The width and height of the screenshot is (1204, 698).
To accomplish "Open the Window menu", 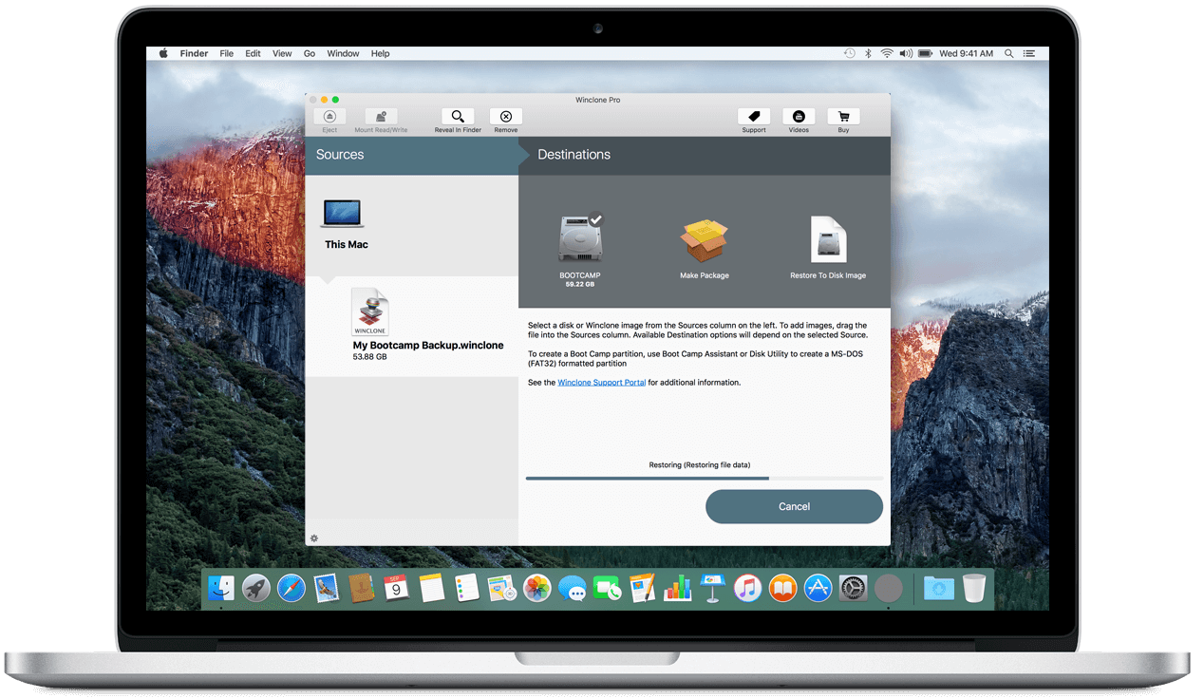I will pos(343,54).
